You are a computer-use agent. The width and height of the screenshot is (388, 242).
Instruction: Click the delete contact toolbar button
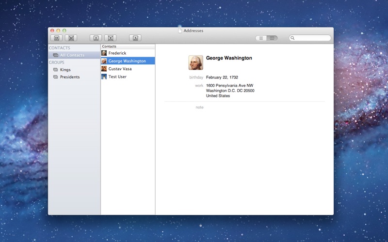(111, 38)
